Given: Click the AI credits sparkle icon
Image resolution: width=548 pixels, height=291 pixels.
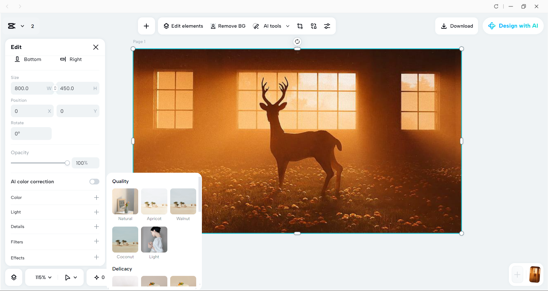Looking at the screenshot, I should click(97, 277).
